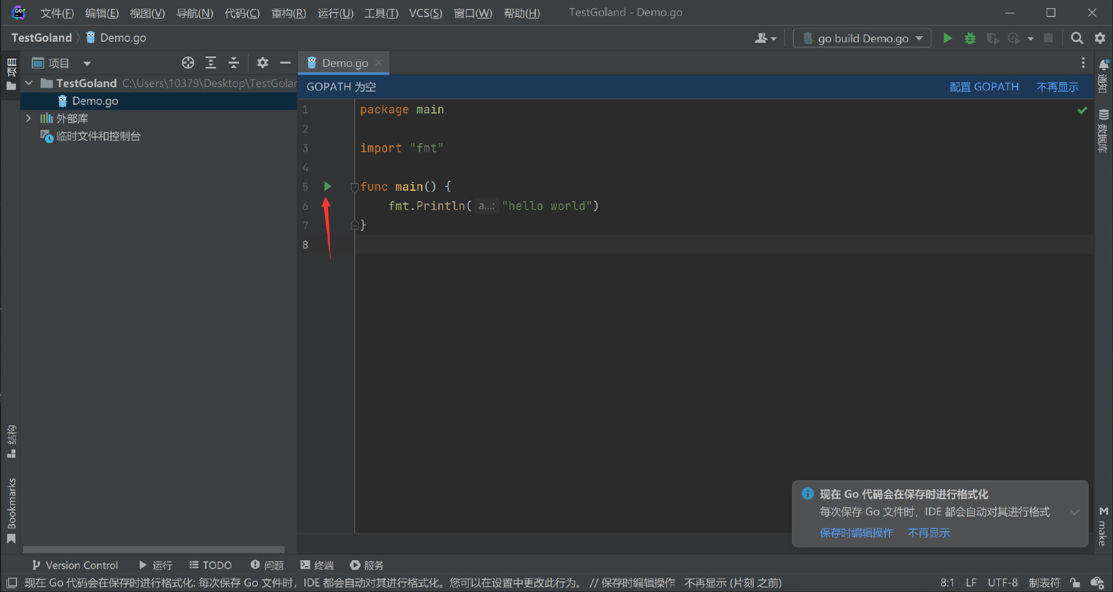Open make tool window
This screenshot has width=1113, height=592.
pos(1103,526)
